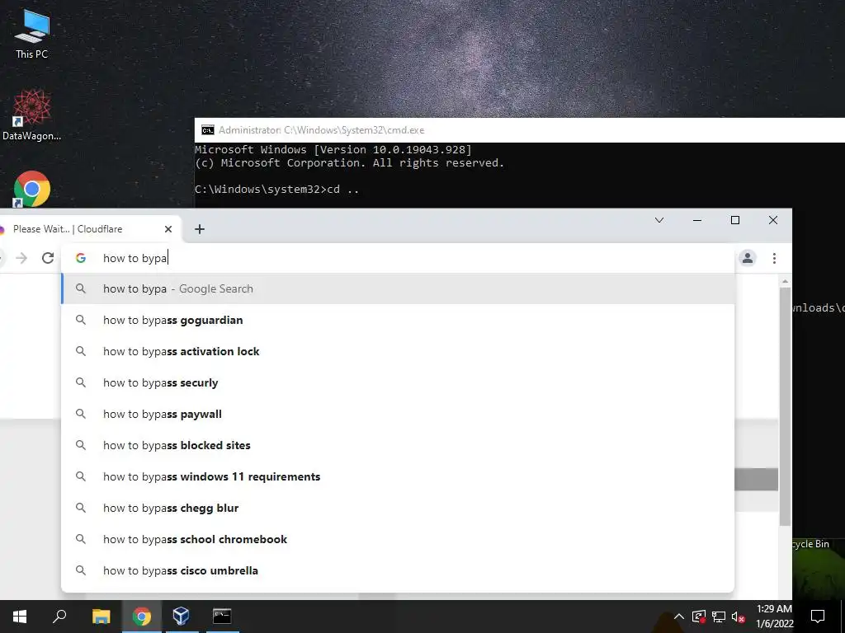The height and width of the screenshot is (633, 845).
Task: Select the Please Wait Cloudflare tab
Action: (x=86, y=229)
